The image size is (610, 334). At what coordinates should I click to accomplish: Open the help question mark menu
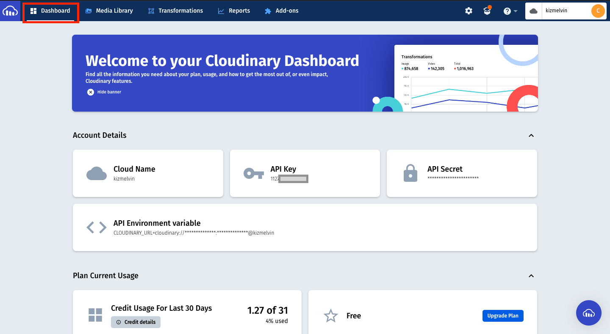tap(510, 11)
